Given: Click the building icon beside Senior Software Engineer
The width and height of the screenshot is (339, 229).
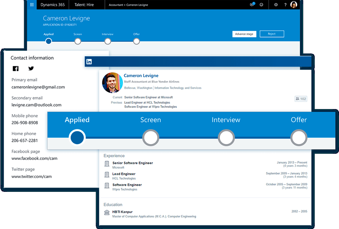Looking at the screenshot, I should (107, 164).
